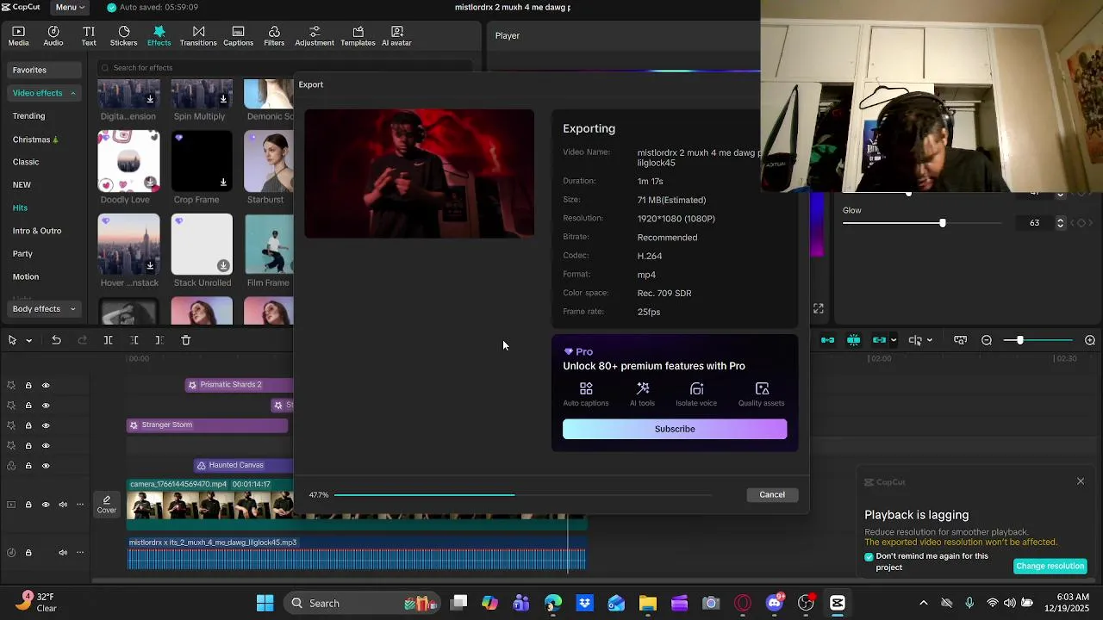Open File Explorer from the taskbar

(x=648, y=603)
